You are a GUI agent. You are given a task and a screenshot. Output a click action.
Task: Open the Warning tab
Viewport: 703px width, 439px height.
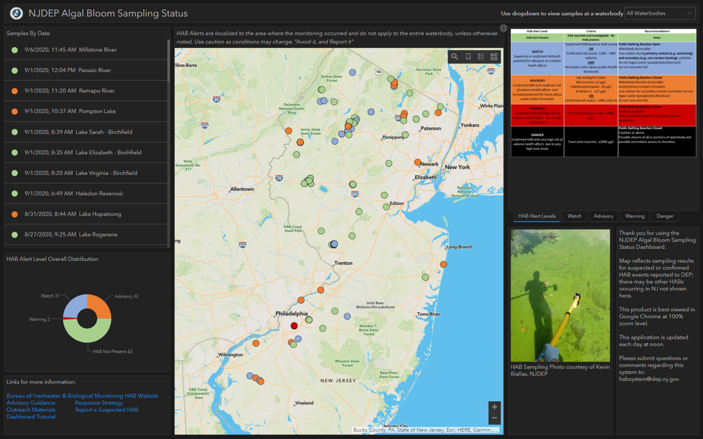tap(635, 216)
